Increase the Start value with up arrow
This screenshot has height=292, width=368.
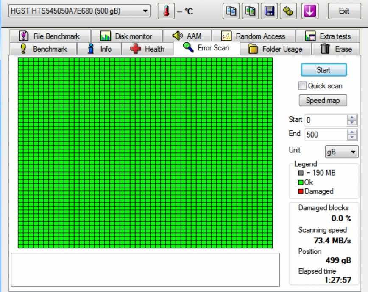pos(352,117)
